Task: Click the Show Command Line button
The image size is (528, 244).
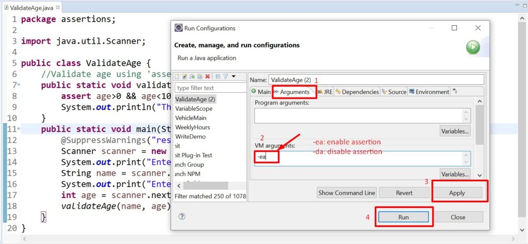Action: 346,193
